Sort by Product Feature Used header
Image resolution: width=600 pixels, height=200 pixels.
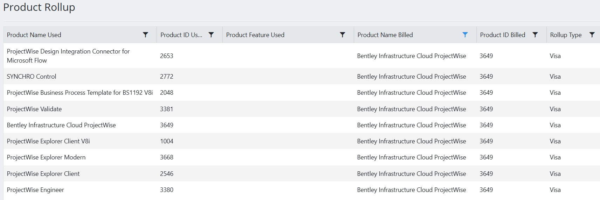(x=255, y=35)
